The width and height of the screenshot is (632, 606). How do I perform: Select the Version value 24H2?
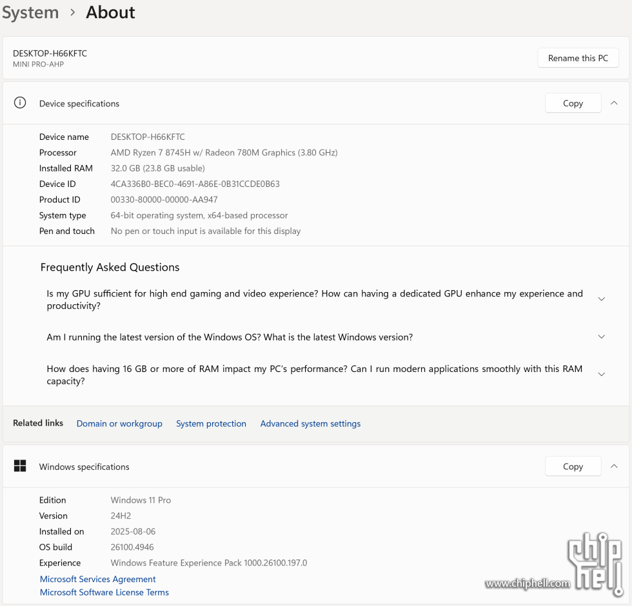point(121,516)
